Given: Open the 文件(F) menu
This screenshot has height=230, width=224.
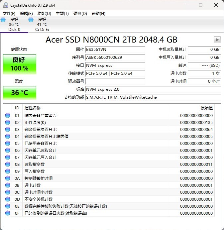Looking at the screenshot, I should pos(9,13).
